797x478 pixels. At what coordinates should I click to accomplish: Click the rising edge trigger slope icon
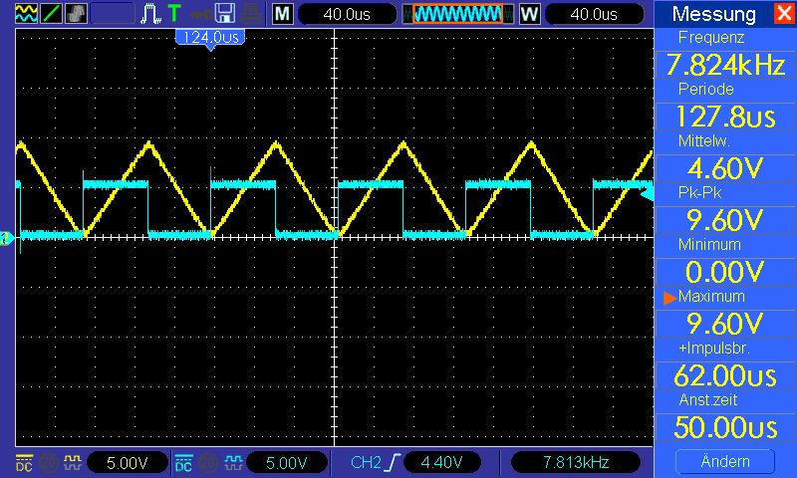coord(394,462)
